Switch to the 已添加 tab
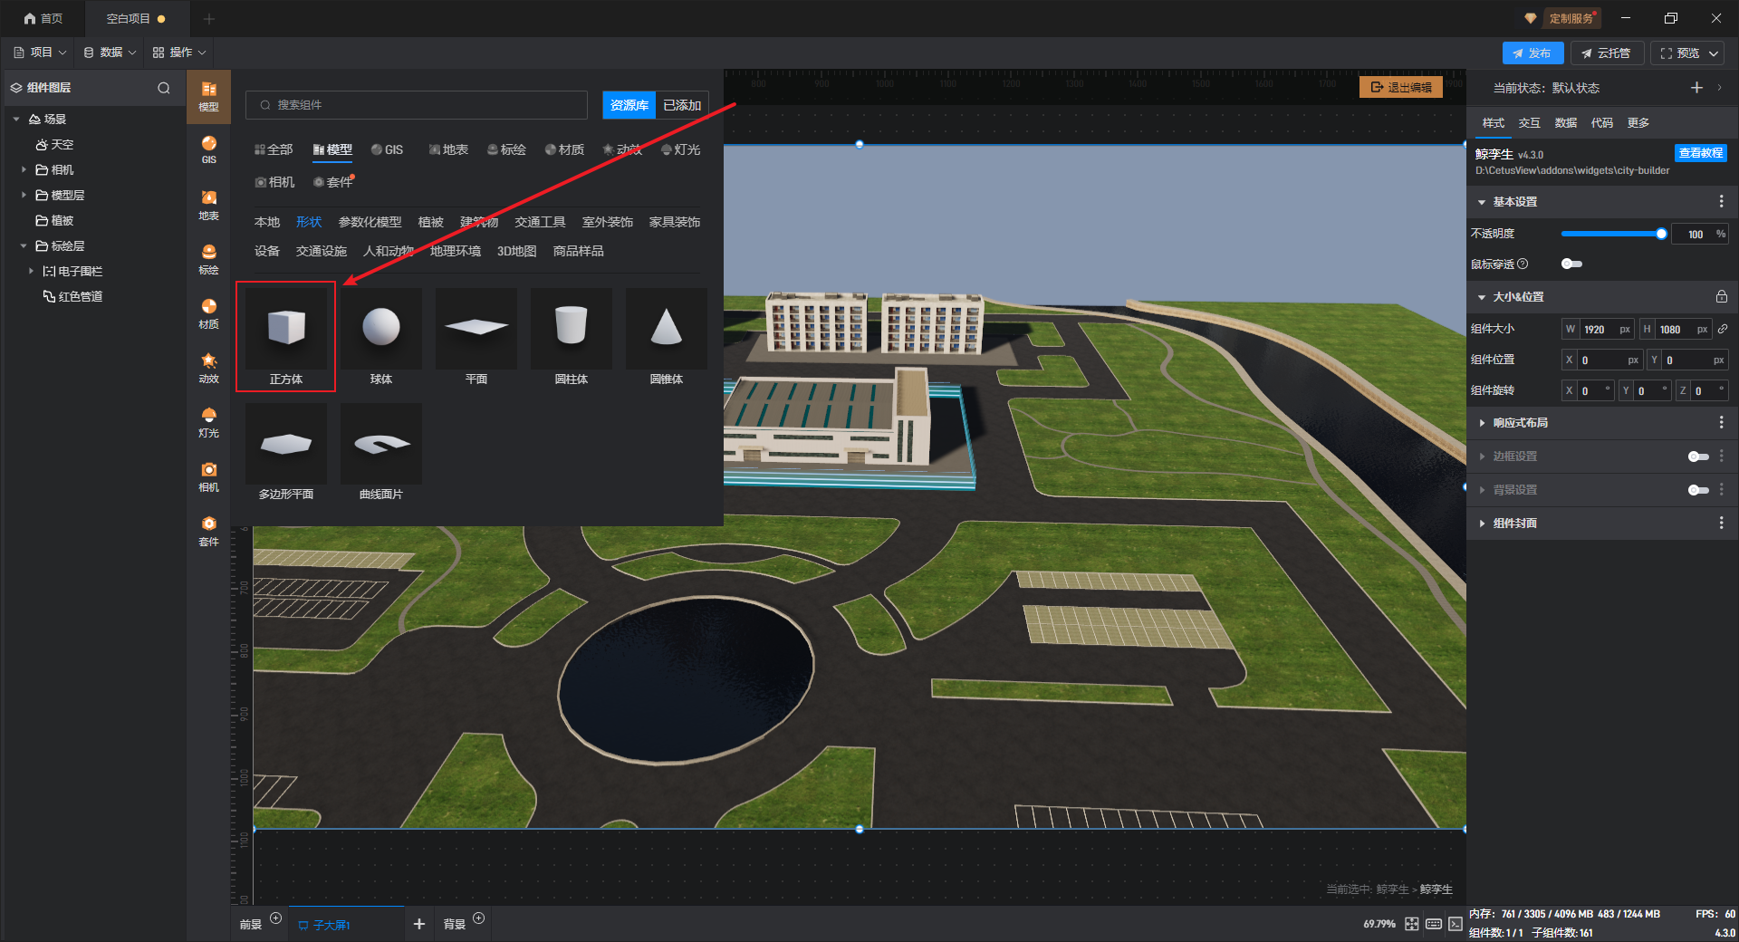Screen dimensions: 1739x942 pyautogui.click(x=682, y=105)
